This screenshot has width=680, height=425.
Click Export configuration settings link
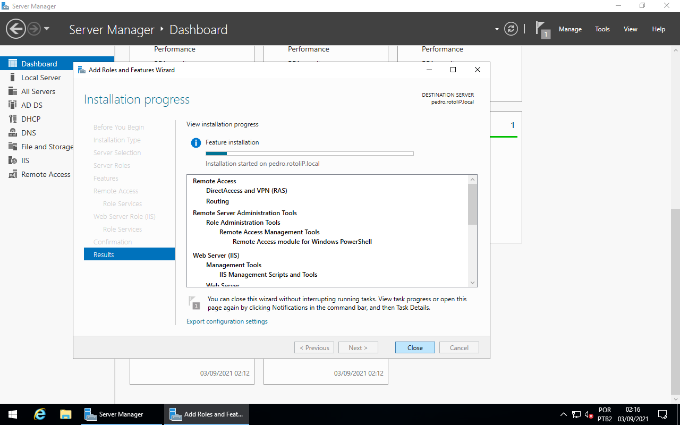click(227, 321)
